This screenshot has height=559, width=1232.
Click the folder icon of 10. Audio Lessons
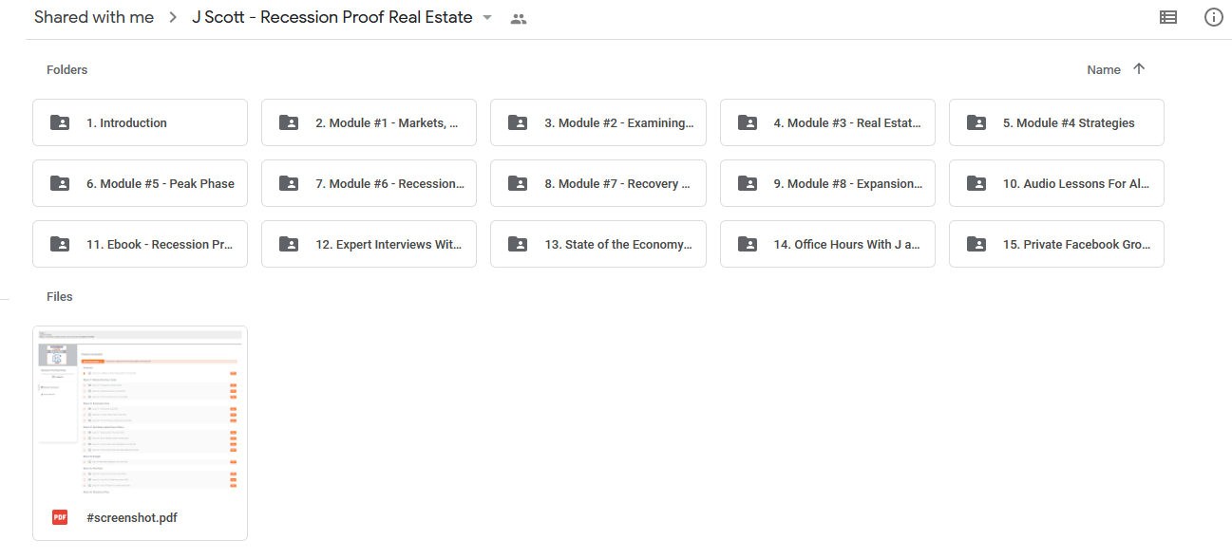tap(976, 183)
